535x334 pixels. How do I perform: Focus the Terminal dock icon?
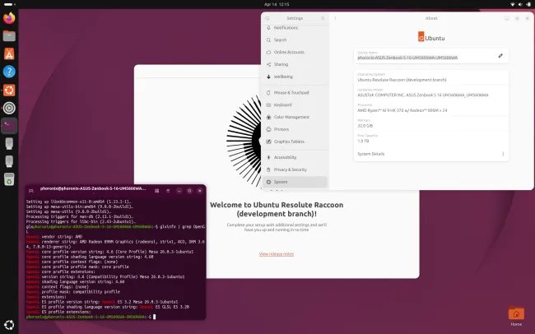[x=9, y=126]
